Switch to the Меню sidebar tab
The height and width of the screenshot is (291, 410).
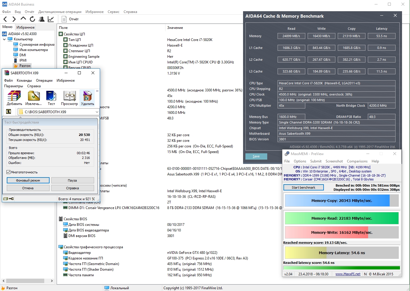[7, 27]
